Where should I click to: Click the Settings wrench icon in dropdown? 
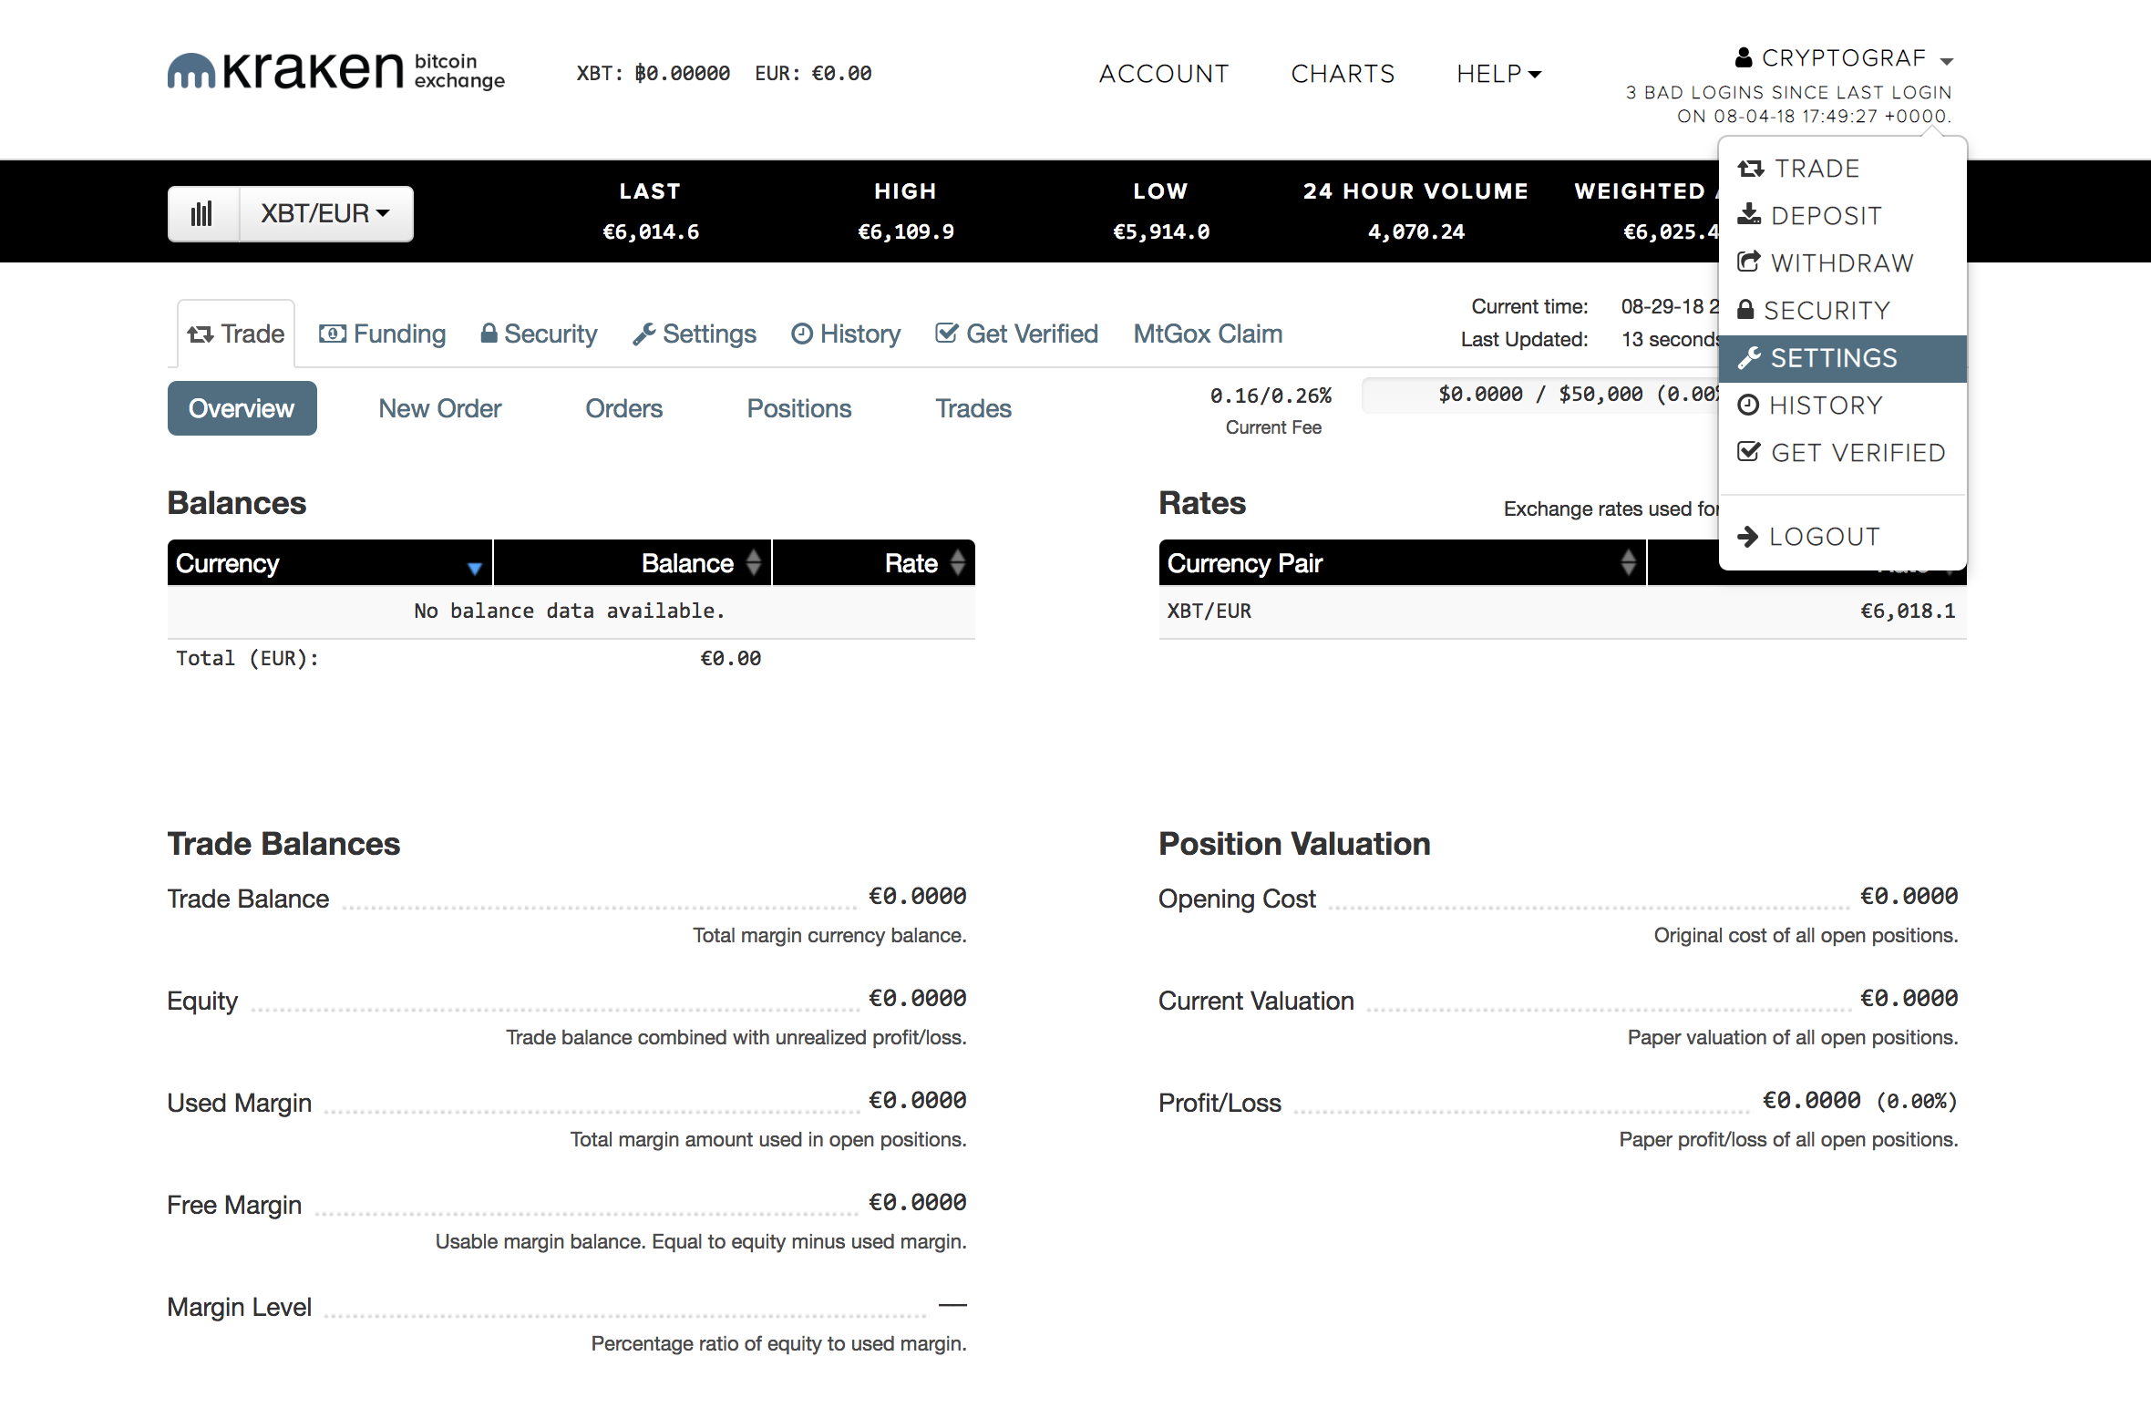pos(1748,358)
